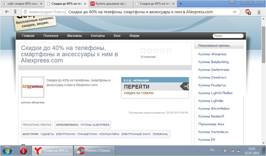Open the browser downloads arrow icon
This screenshot has height=156, width=266.
pos(259,12)
